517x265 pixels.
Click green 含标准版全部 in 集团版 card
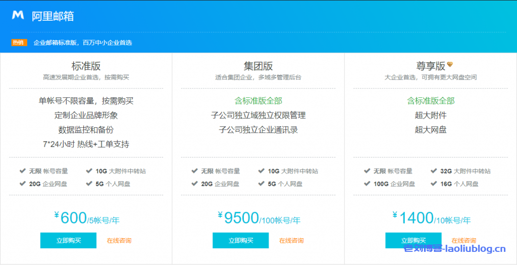(x=258, y=100)
